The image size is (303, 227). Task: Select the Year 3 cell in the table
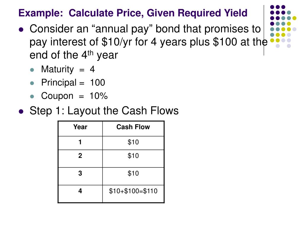pos(80,174)
